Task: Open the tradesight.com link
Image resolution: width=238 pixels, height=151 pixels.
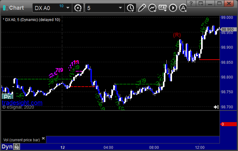Action: [x=22, y=103]
